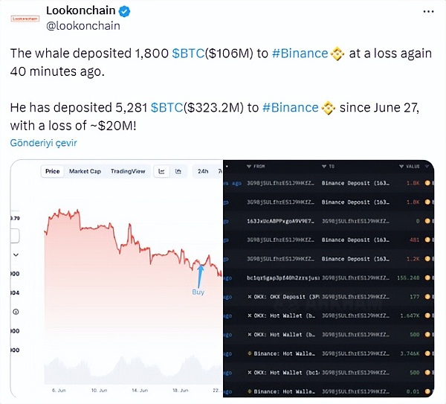This screenshot has width=446, height=404.
Task: Switch to the Price tab
Action: pyautogui.click(x=52, y=171)
